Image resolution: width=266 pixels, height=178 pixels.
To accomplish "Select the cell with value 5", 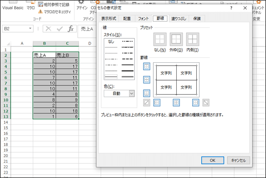I will (67, 61).
